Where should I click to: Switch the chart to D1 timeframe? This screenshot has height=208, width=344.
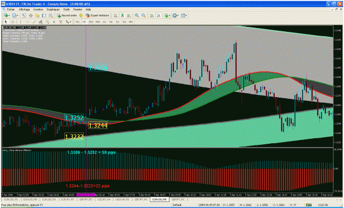pos(118,21)
